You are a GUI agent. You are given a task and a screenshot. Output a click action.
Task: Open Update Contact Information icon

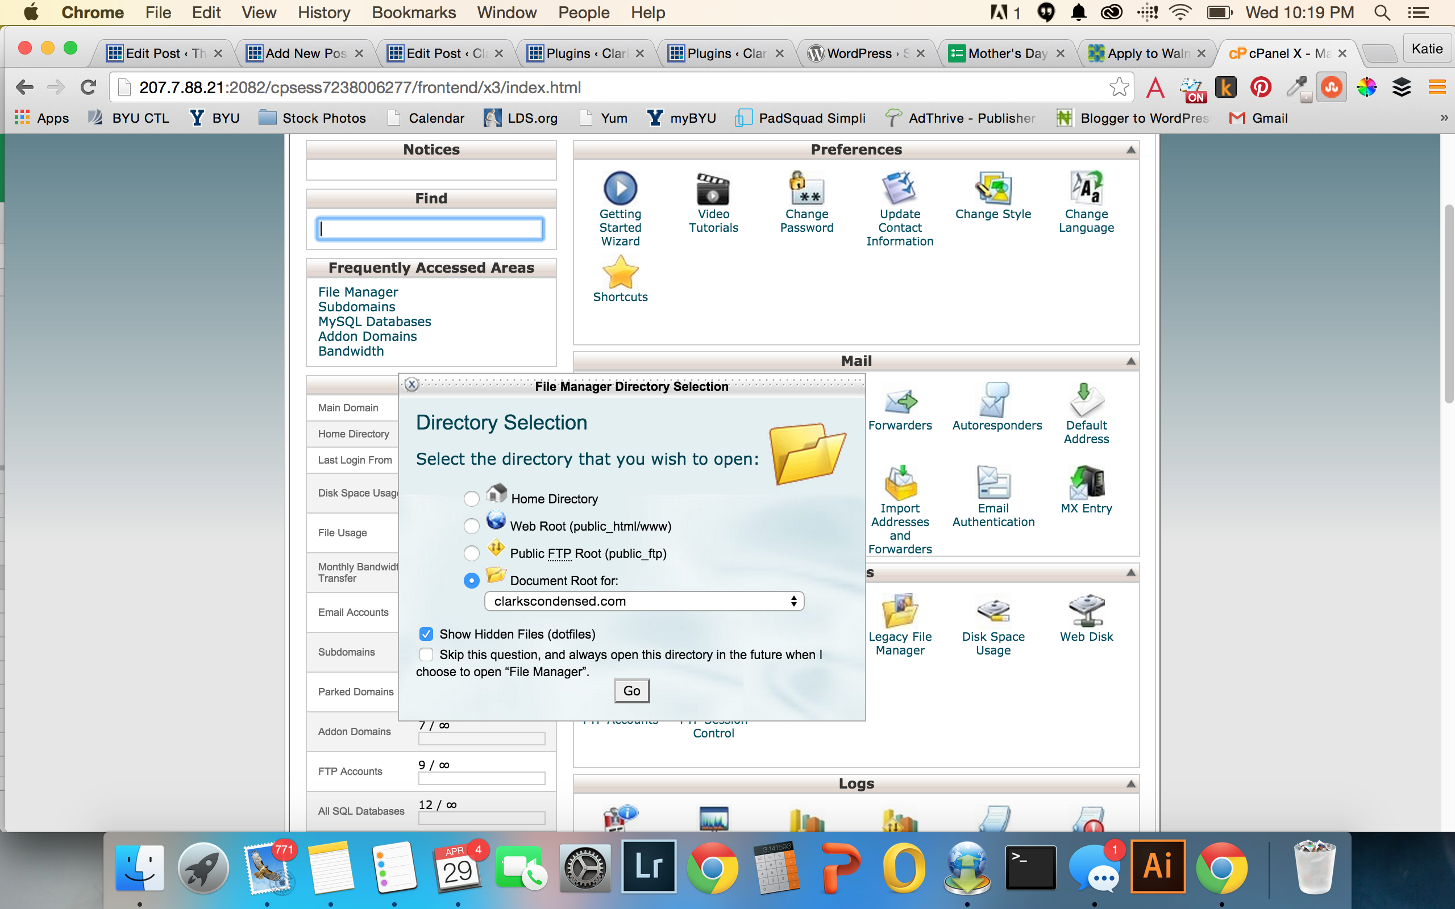900,188
